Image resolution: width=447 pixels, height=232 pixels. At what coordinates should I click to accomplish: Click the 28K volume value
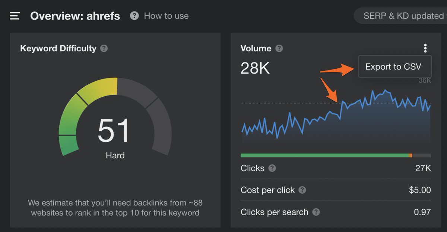point(255,68)
